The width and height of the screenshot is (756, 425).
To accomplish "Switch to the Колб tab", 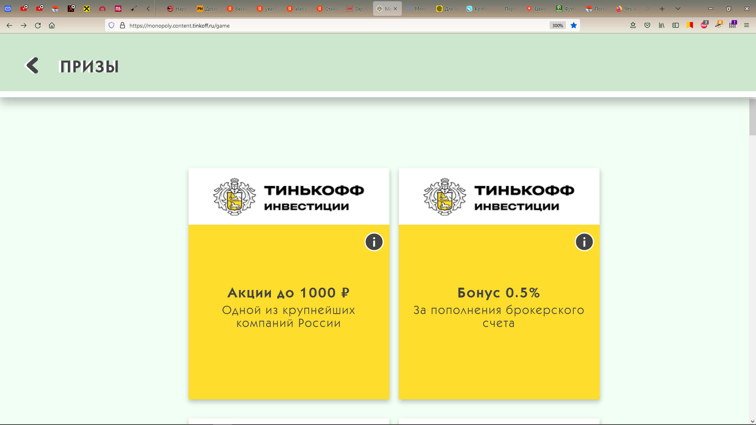I will (477, 9).
